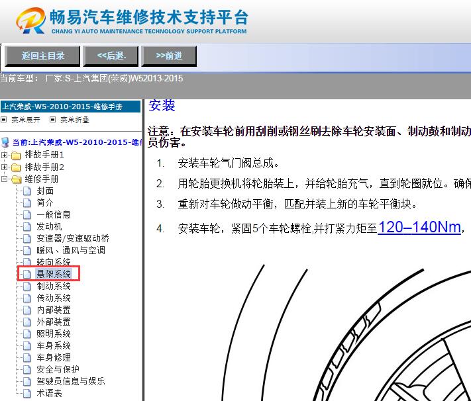The width and height of the screenshot is (471, 401).
Task: Open the 转向系统 page
Action: coord(54,262)
